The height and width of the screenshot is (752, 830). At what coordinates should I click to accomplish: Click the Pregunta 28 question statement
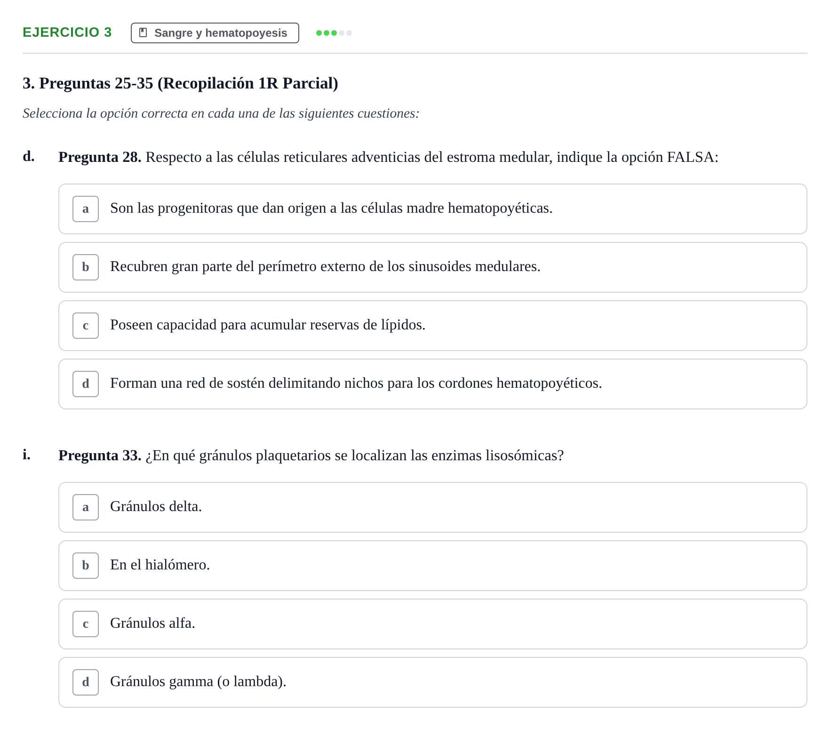[388, 157]
